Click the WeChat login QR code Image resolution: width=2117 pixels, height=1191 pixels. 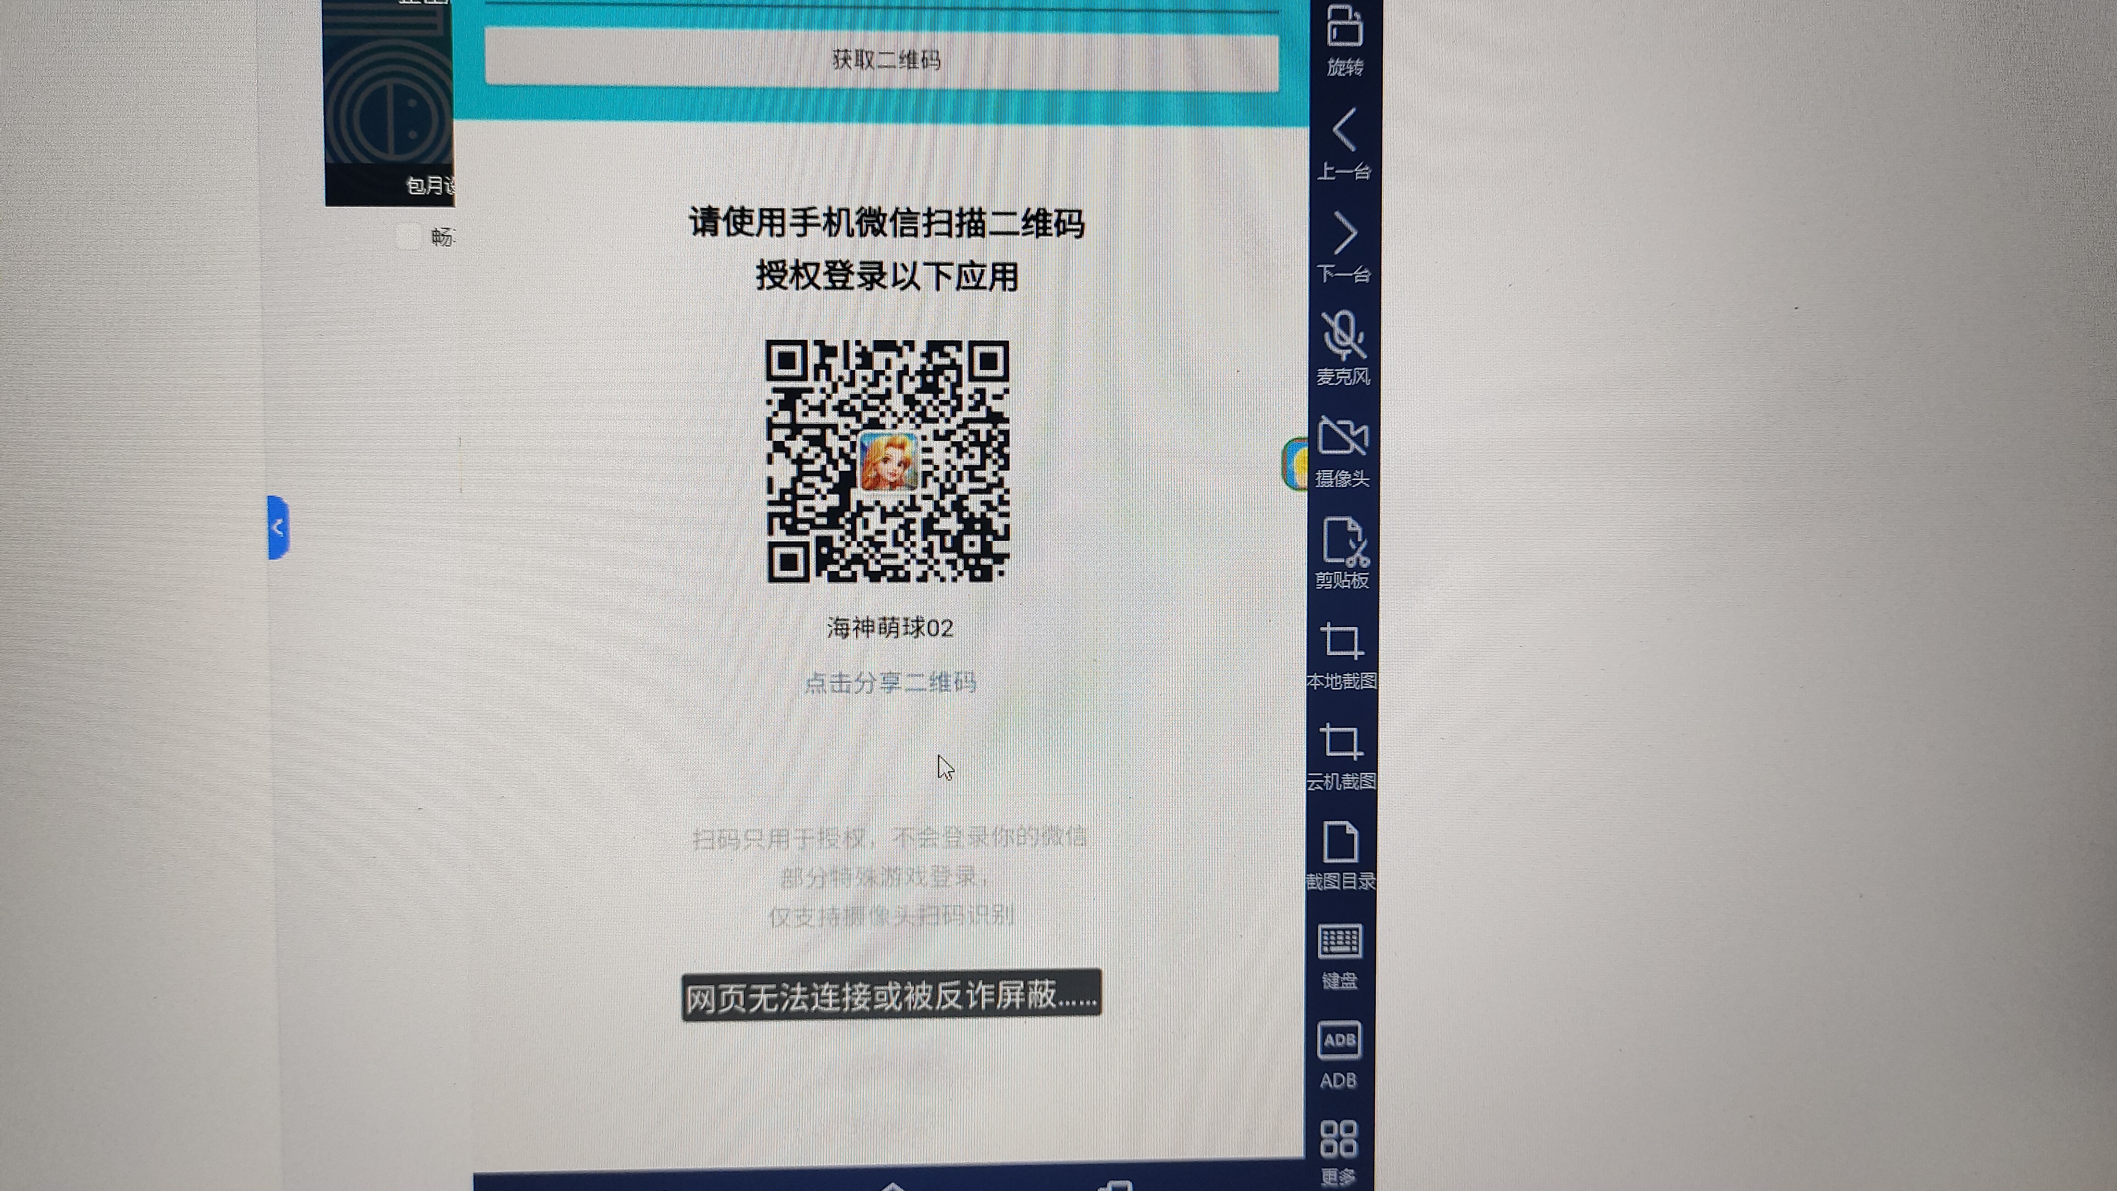[x=888, y=461]
